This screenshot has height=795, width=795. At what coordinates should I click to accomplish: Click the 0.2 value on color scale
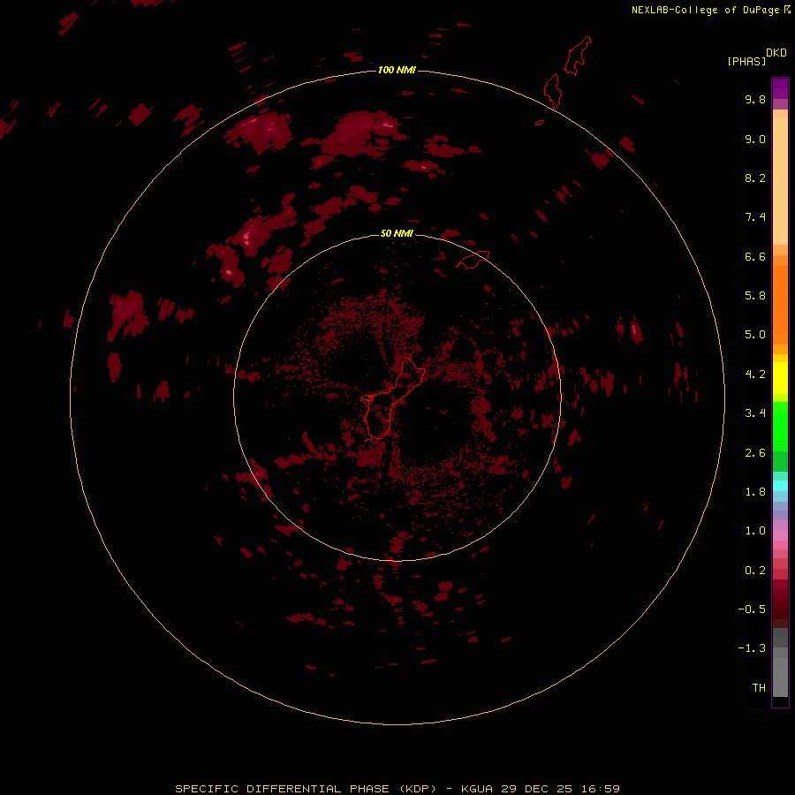(755, 571)
